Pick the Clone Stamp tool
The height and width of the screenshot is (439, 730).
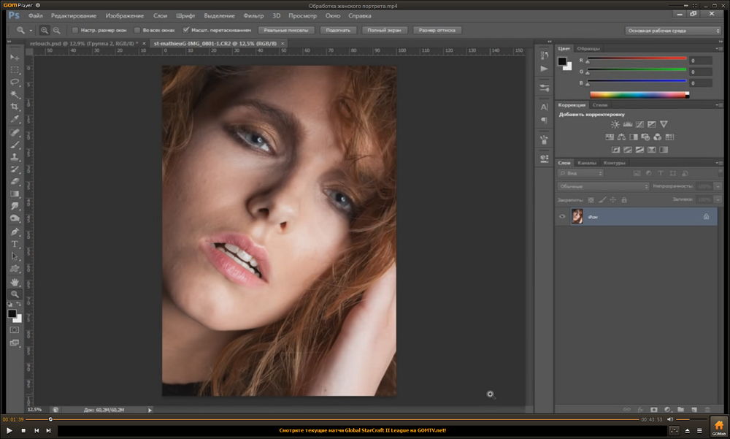(15, 157)
